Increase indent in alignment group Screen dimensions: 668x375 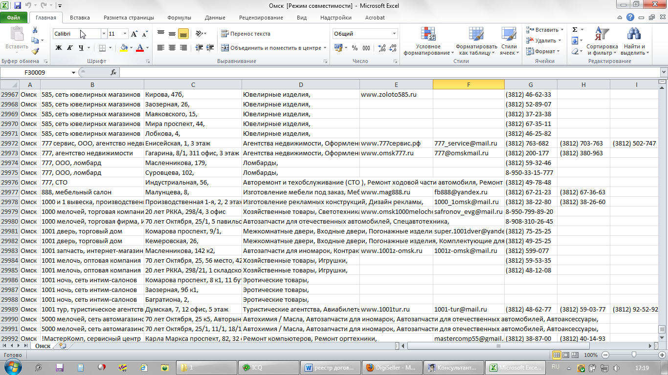pos(210,48)
